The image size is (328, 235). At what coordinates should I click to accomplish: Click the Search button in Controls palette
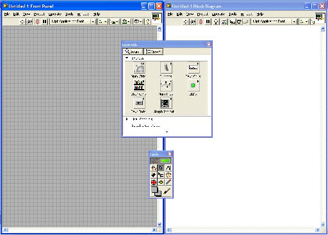133,51
